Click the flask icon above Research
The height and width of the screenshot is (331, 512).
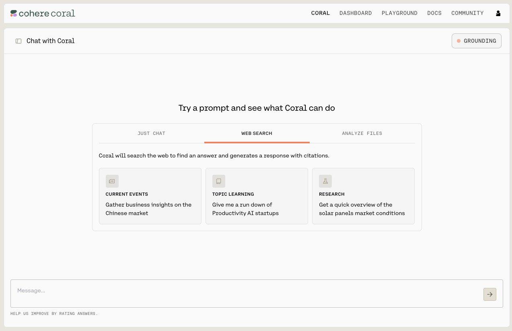click(325, 181)
